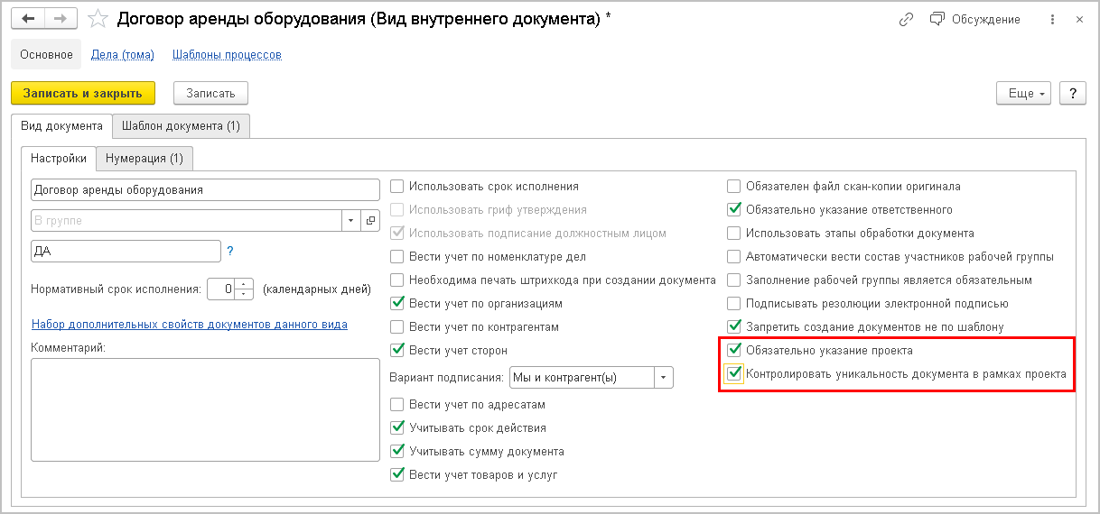Click the open-group icon beside В группе field
This screenshot has width=1100, height=514.
[x=370, y=220]
